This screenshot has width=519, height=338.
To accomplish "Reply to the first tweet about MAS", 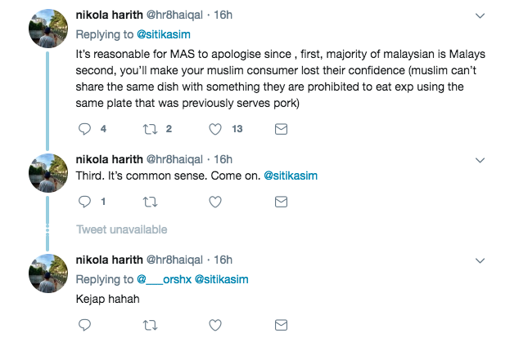I will tap(83, 129).
